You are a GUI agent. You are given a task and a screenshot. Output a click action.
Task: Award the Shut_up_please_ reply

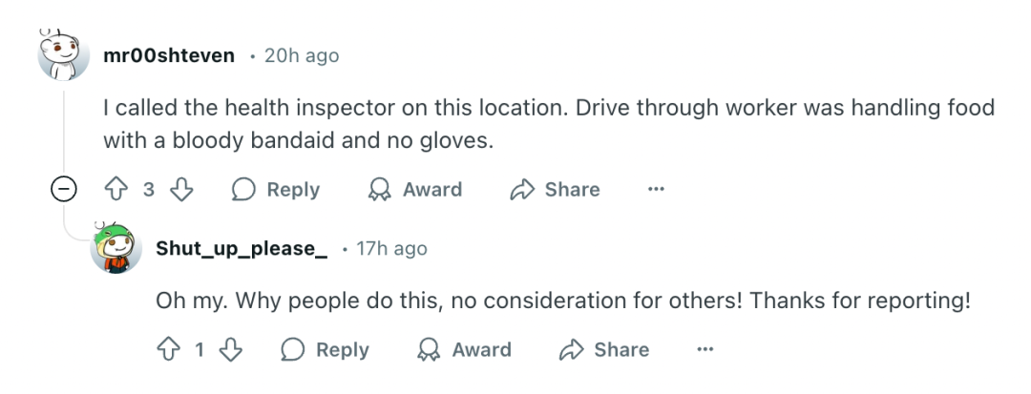[464, 349]
